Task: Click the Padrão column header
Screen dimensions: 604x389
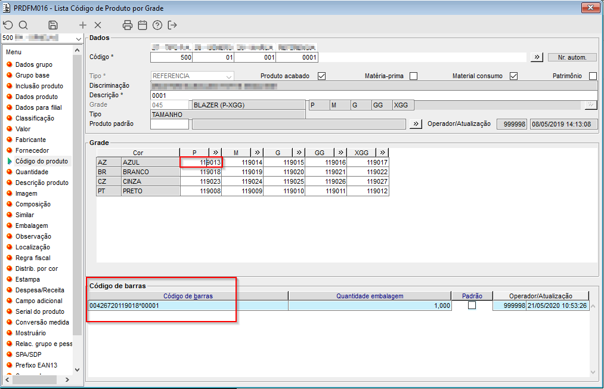Action: 472,296
